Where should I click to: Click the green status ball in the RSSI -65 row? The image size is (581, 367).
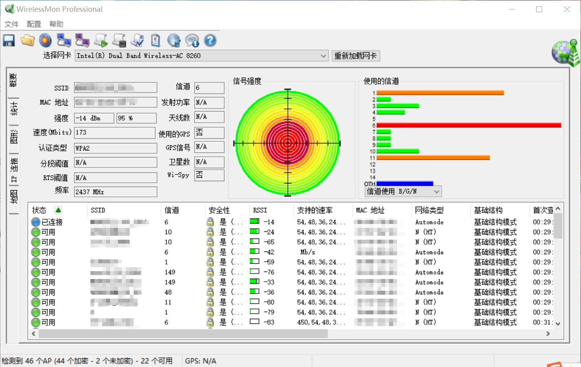(x=36, y=242)
